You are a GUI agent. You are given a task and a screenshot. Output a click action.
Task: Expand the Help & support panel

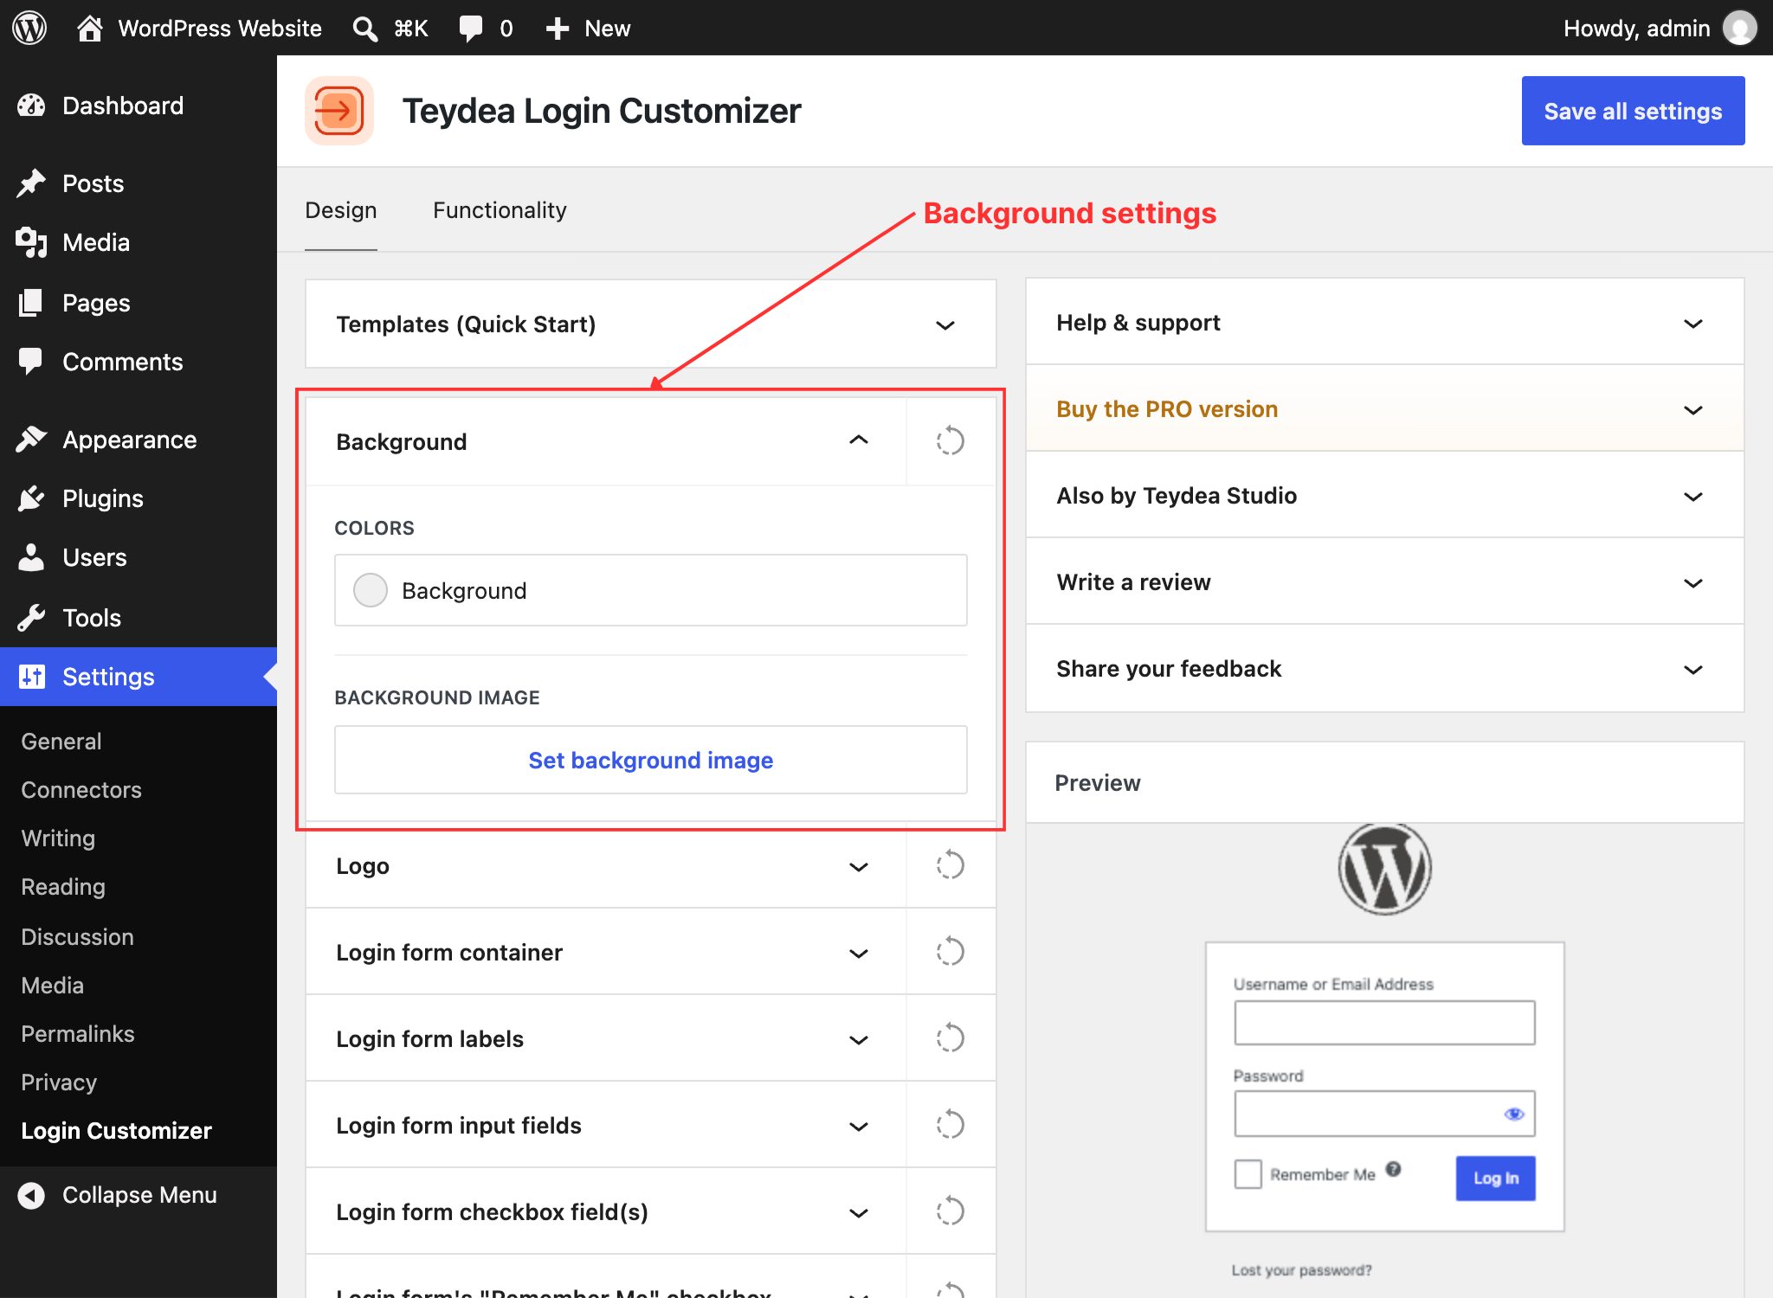tap(1384, 323)
